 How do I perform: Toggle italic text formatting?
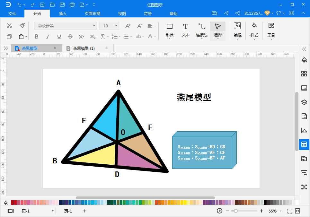point(48,37)
